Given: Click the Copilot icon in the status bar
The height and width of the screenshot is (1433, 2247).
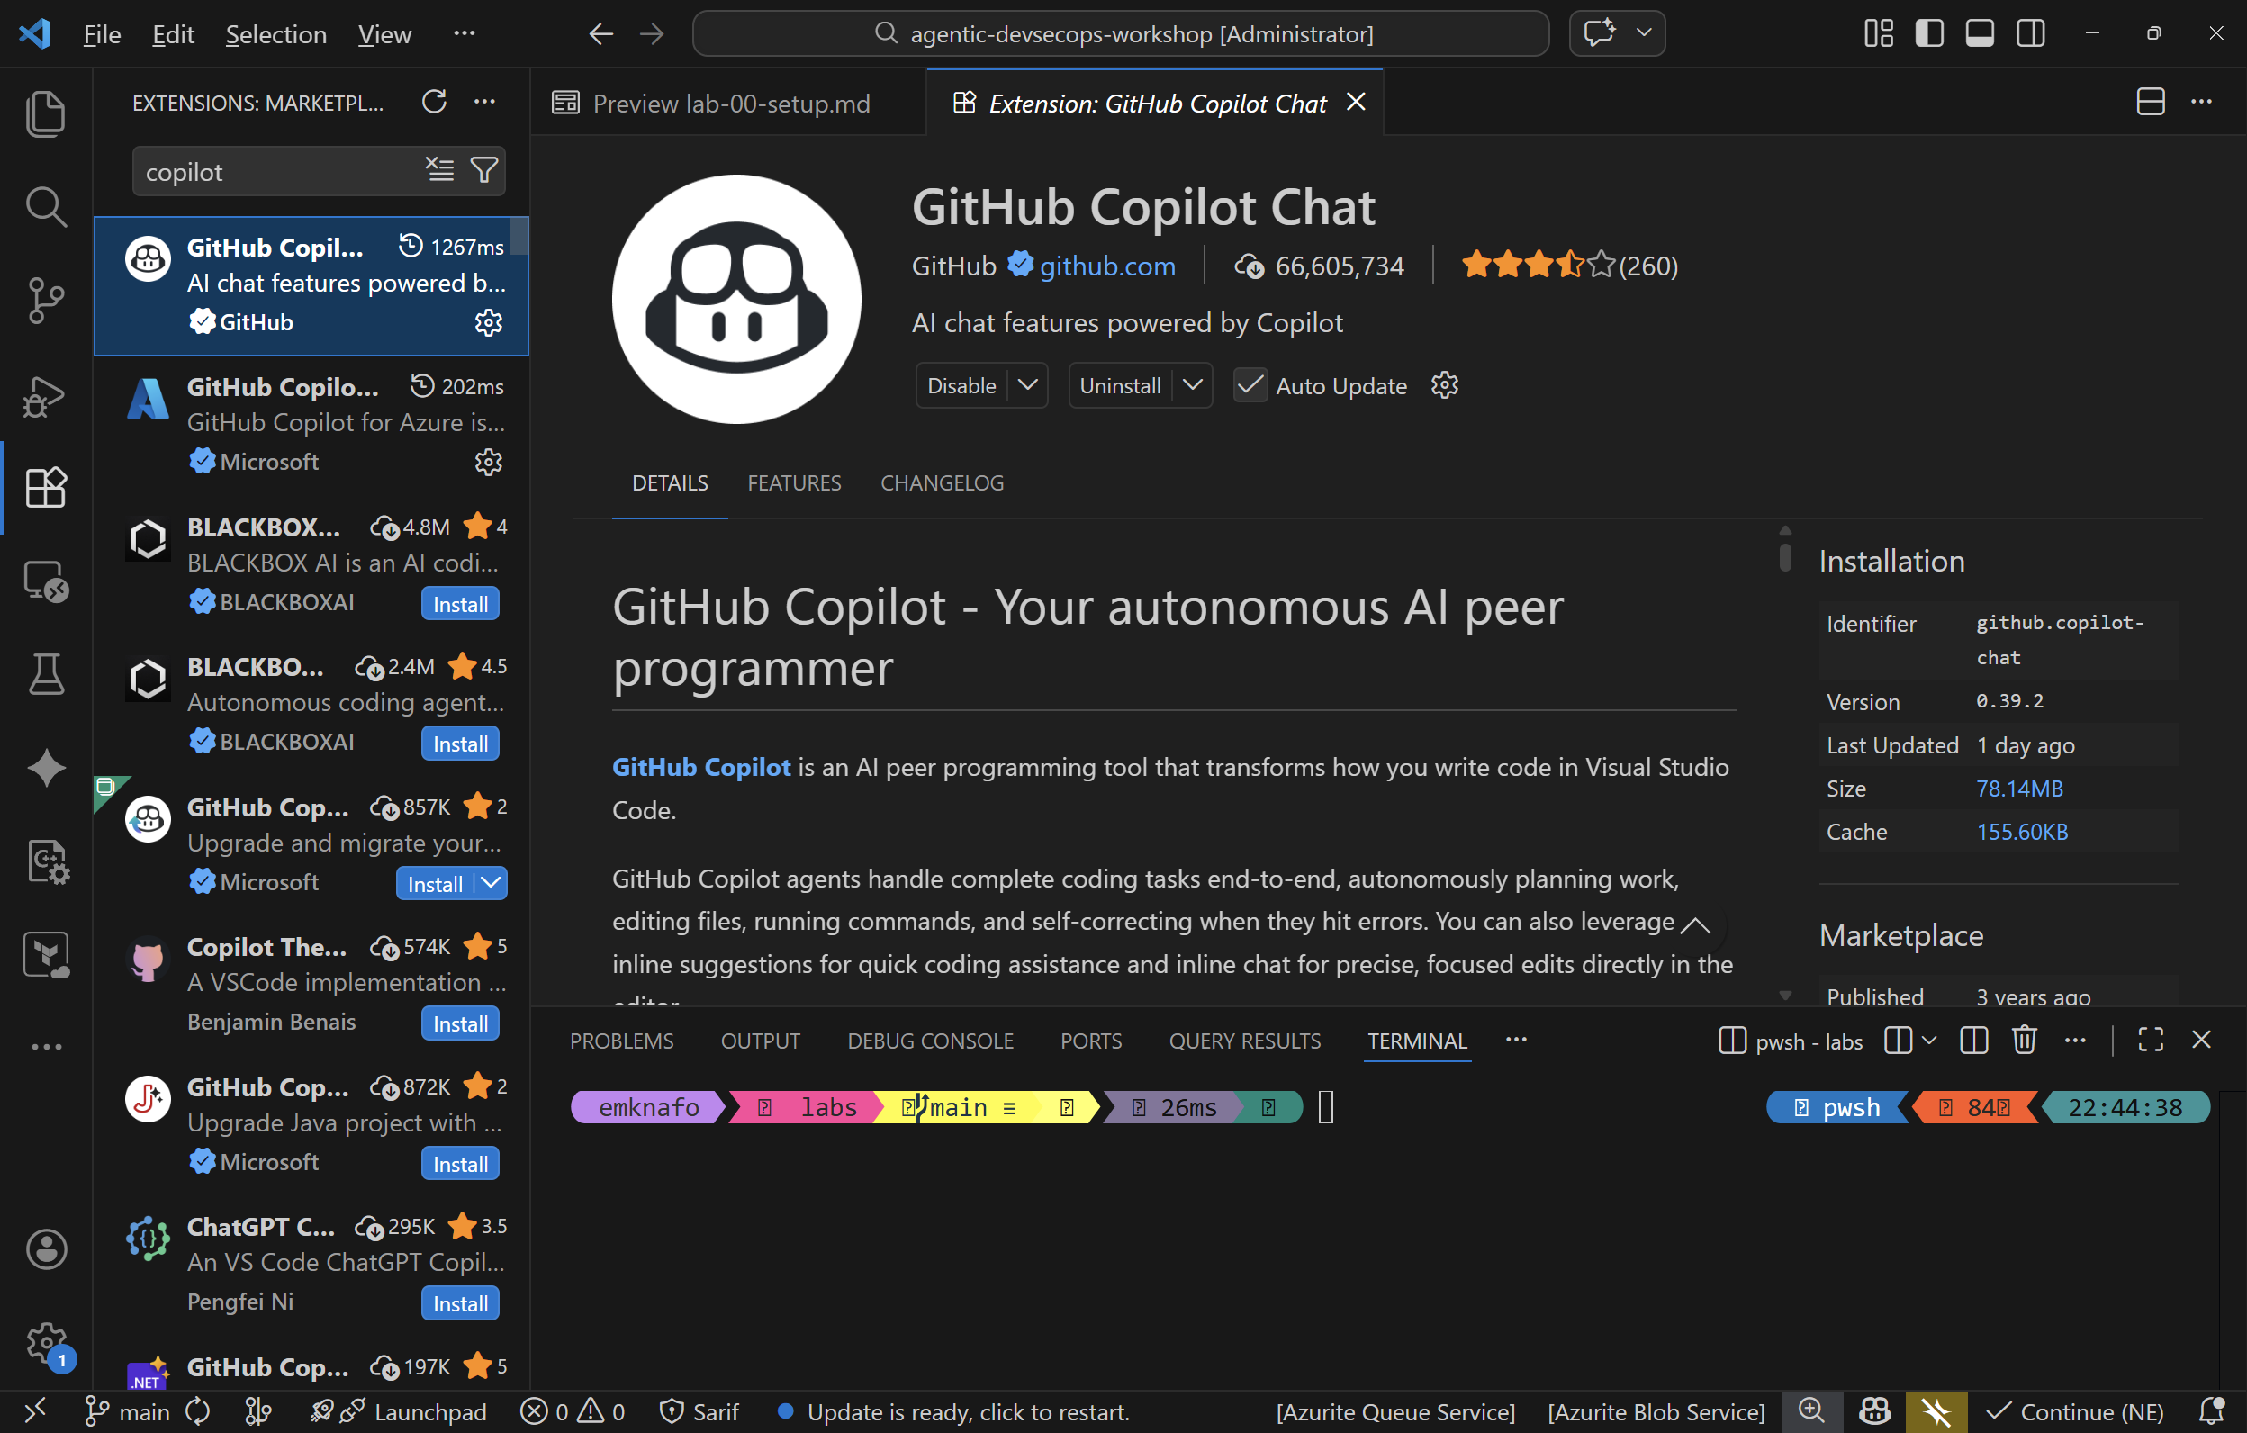Looking at the screenshot, I should point(1872,1410).
